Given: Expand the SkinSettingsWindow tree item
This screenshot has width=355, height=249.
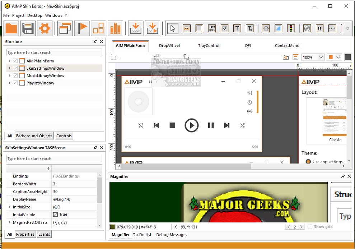Looking at the screenshot, I should (x=9, y=68).
